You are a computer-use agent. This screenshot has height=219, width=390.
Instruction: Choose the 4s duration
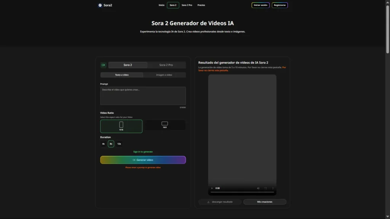click(103, 144)
